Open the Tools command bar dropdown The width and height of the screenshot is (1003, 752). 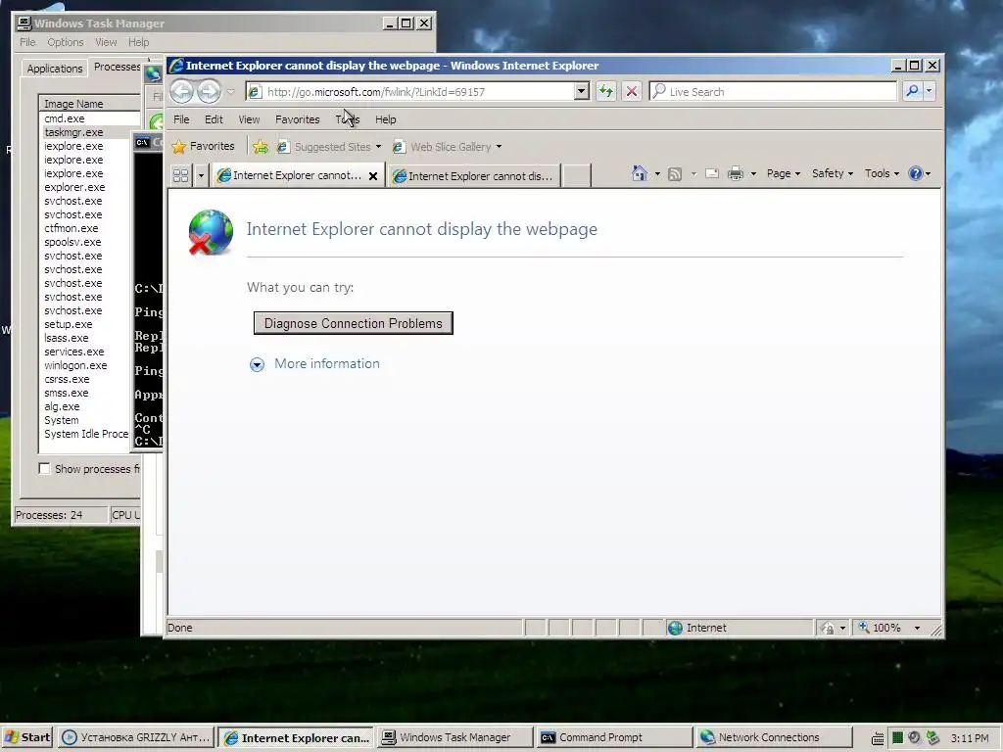point(882,173)
